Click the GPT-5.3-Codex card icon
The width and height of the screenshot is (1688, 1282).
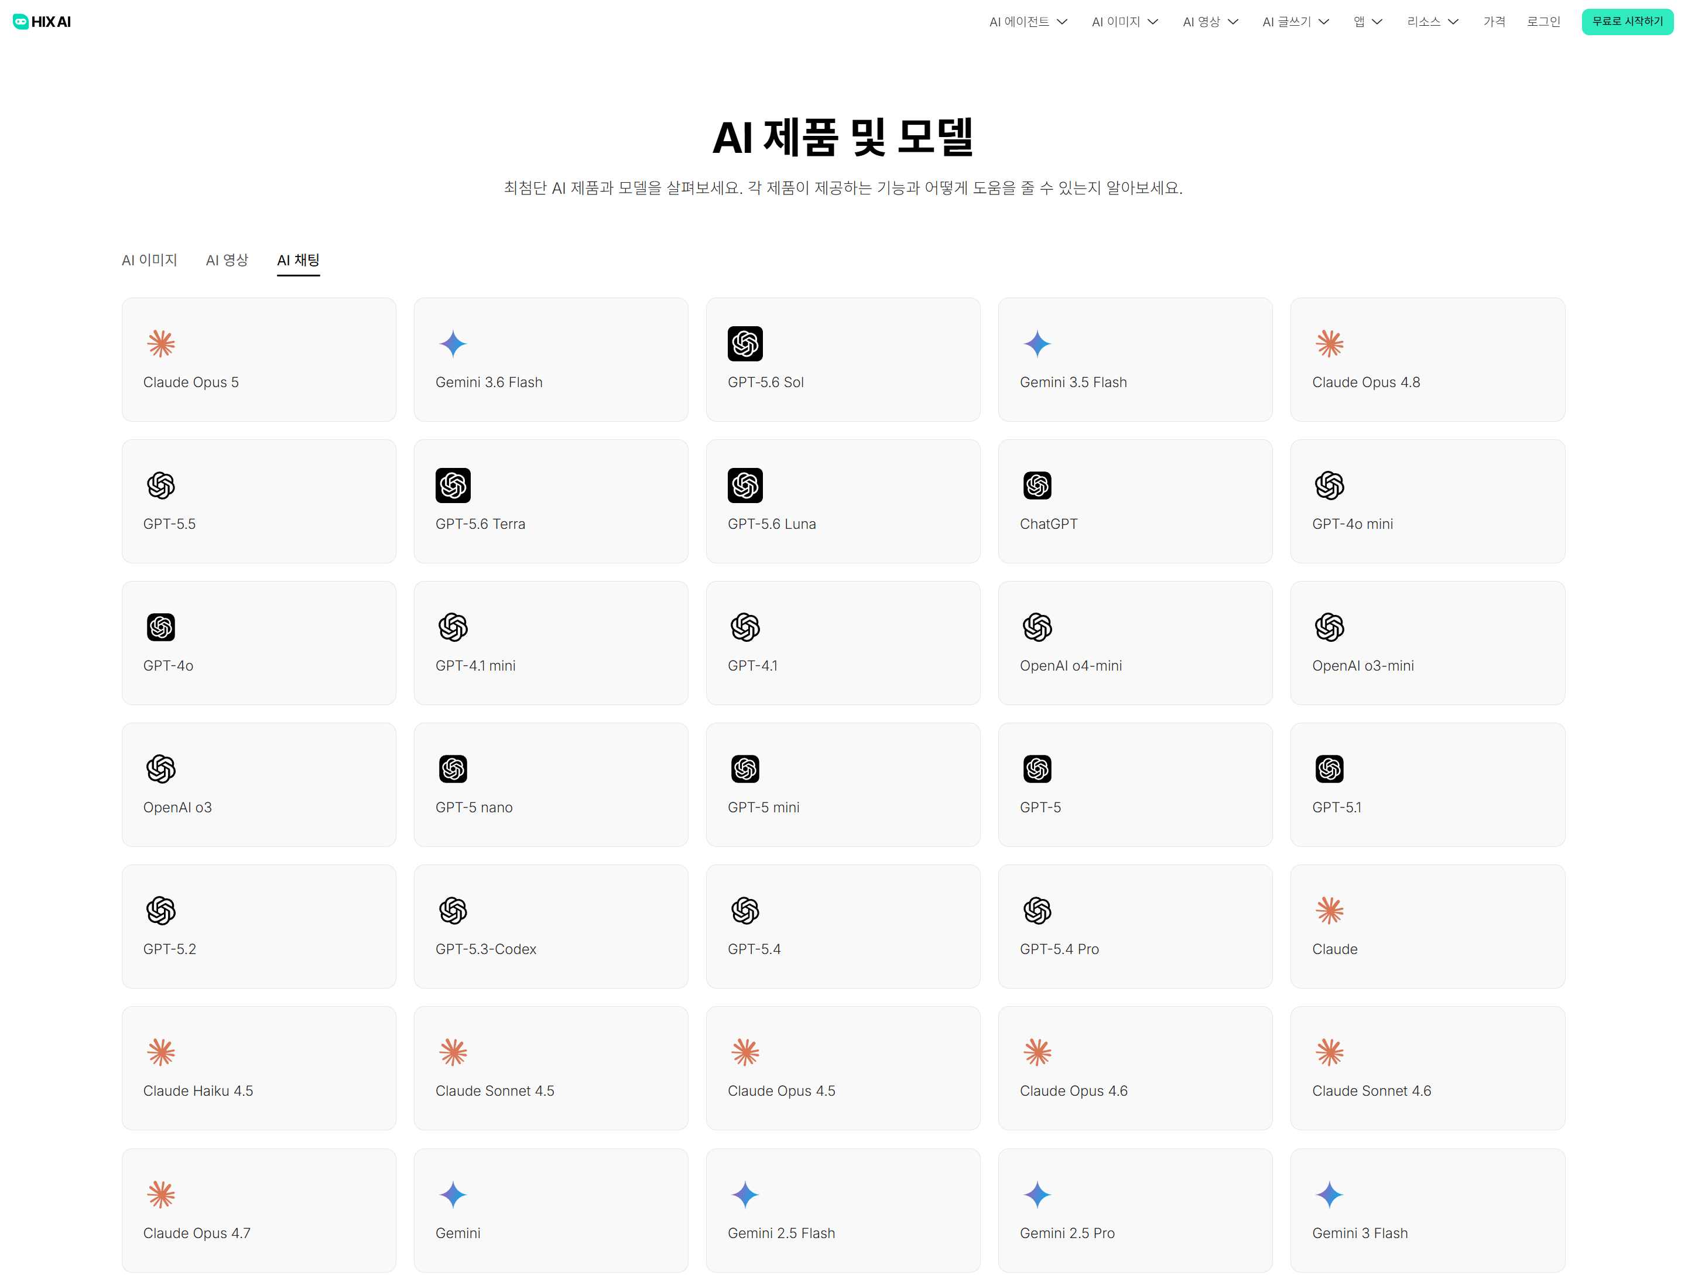(453, 910)
